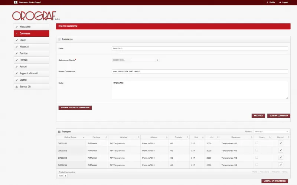Open the Frontali sidebar item

(x=32, y=60)
